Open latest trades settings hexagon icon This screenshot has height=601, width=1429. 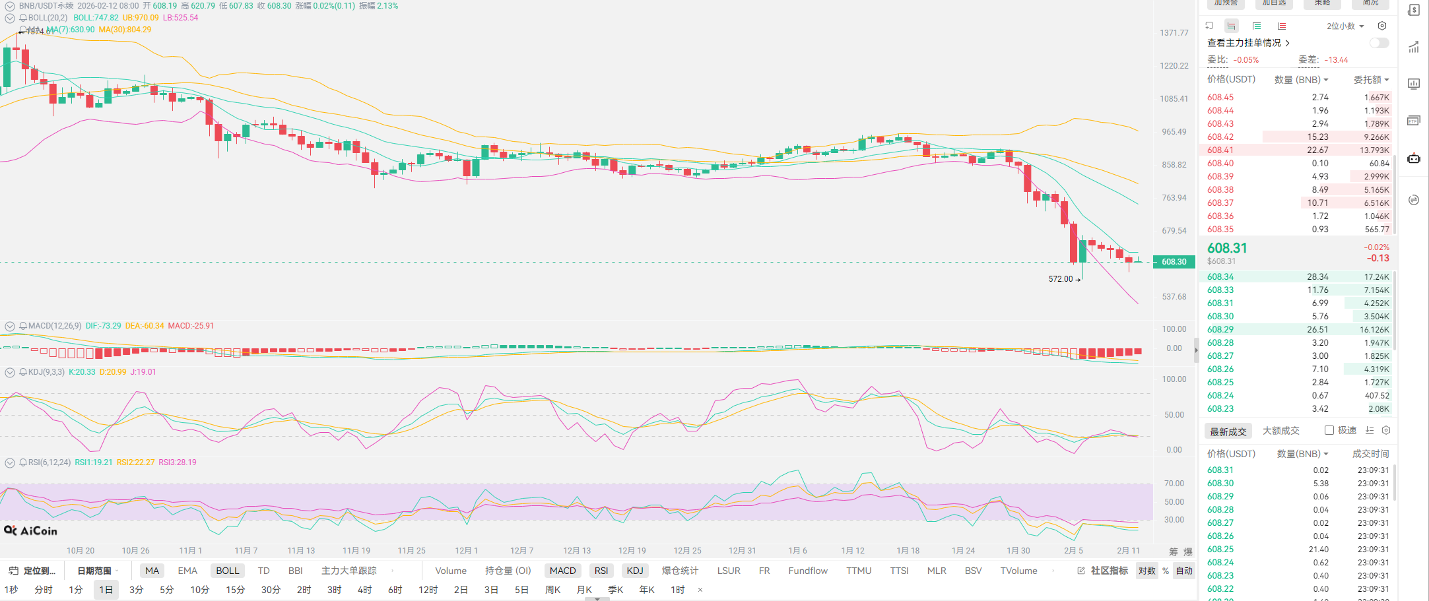tap(1386, 431)
